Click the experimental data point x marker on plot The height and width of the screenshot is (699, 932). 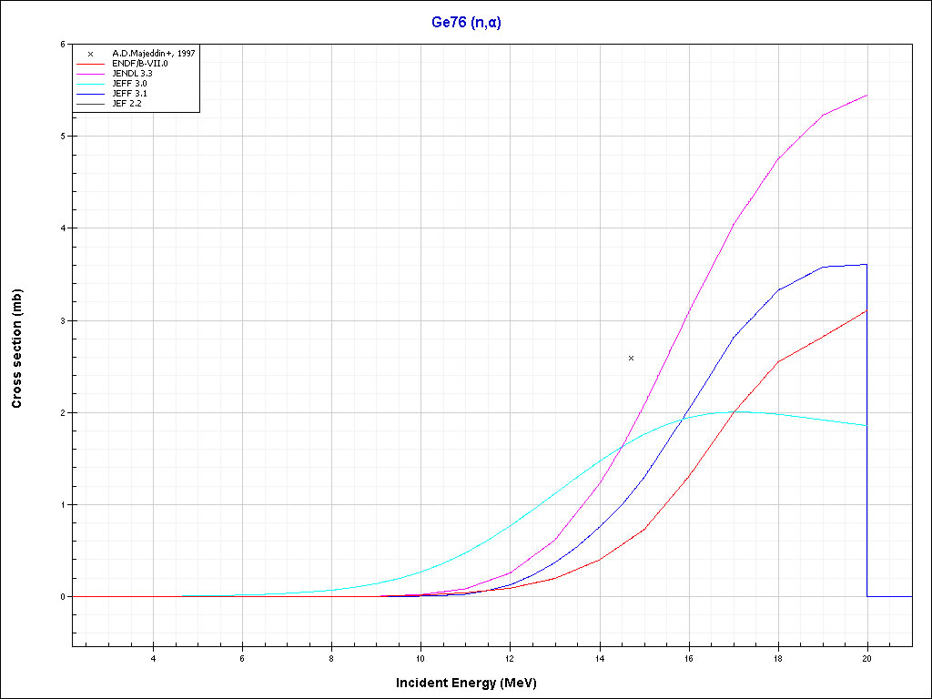(x=631, y=359)
